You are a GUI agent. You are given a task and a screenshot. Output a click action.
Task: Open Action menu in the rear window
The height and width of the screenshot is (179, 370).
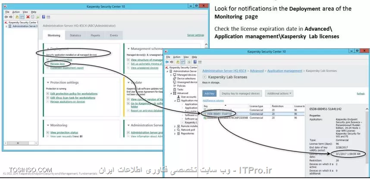(x=16, y=12)
